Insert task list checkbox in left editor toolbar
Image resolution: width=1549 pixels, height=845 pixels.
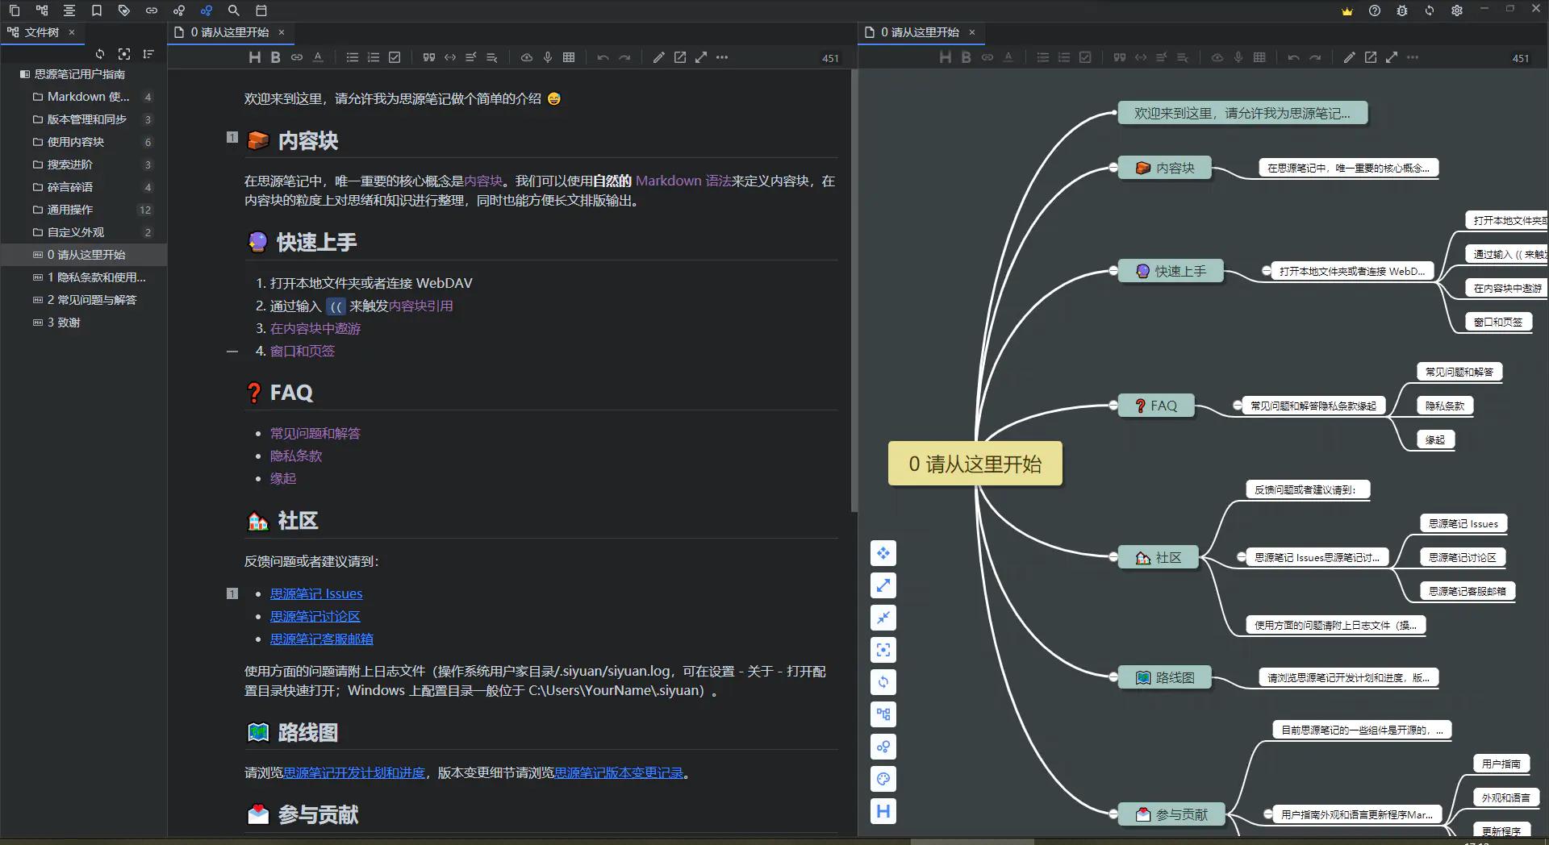(x=395, y=57)
